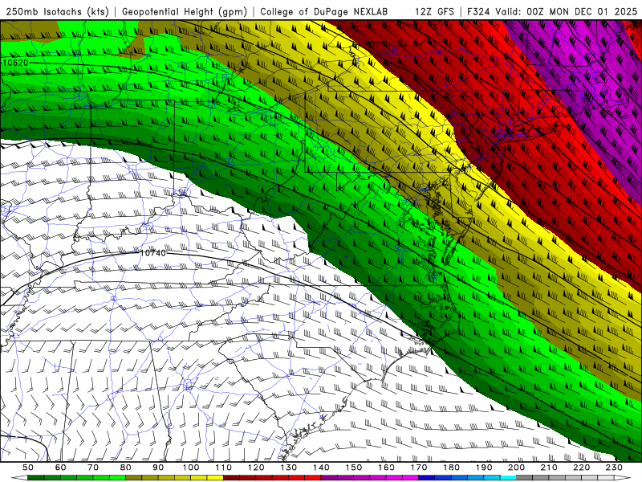Click the '250mb Isotachs (kts)' title text
This screenshot has width=642, height=482.
(58, 11)
